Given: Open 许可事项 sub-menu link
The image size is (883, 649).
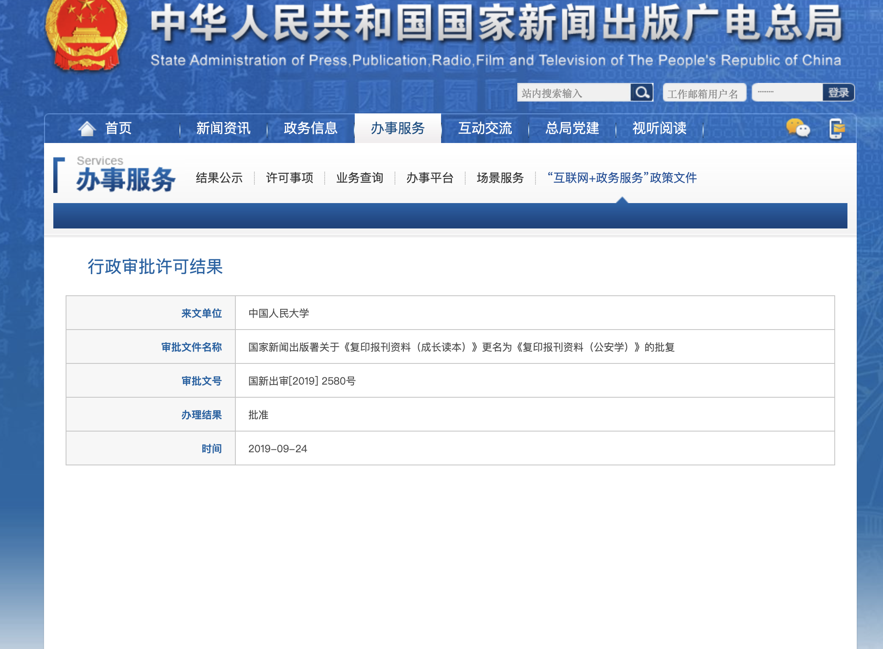Looking at the screenshot, I should (290, 178).
